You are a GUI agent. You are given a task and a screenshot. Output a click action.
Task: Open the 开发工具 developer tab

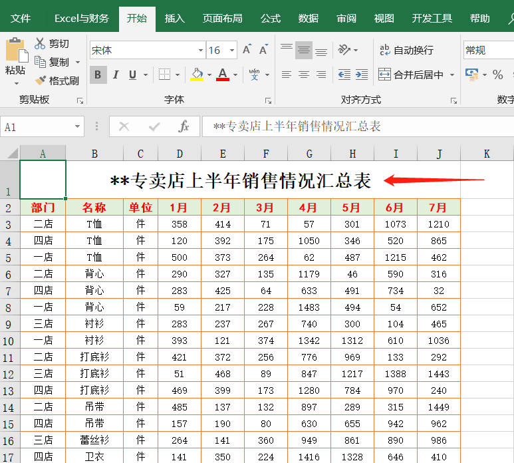[x=432, y=19]
